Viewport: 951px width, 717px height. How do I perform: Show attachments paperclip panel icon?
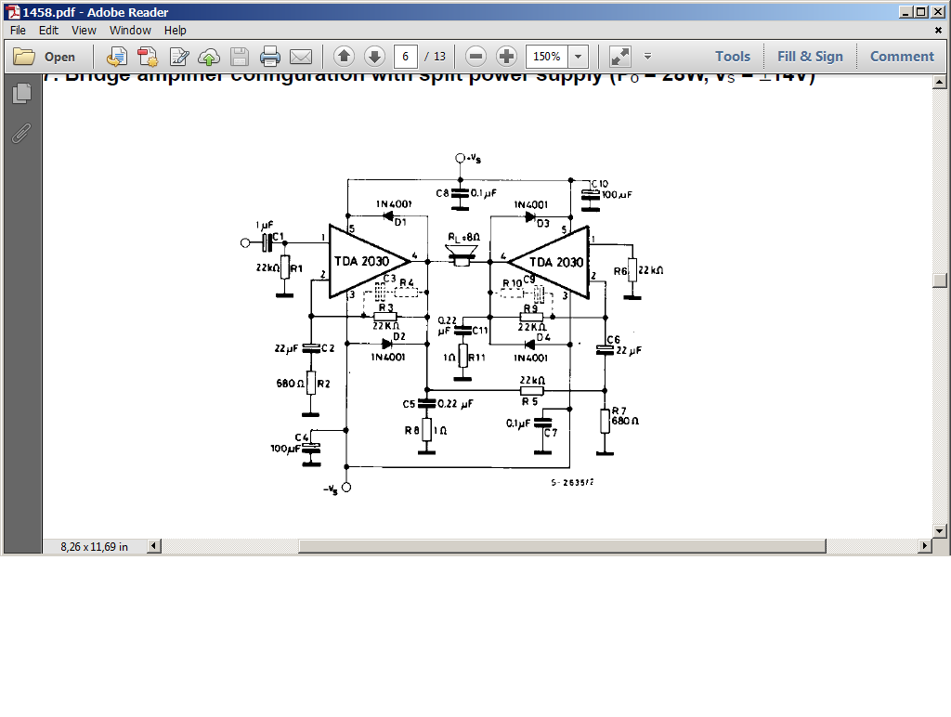tap(21, 134)
